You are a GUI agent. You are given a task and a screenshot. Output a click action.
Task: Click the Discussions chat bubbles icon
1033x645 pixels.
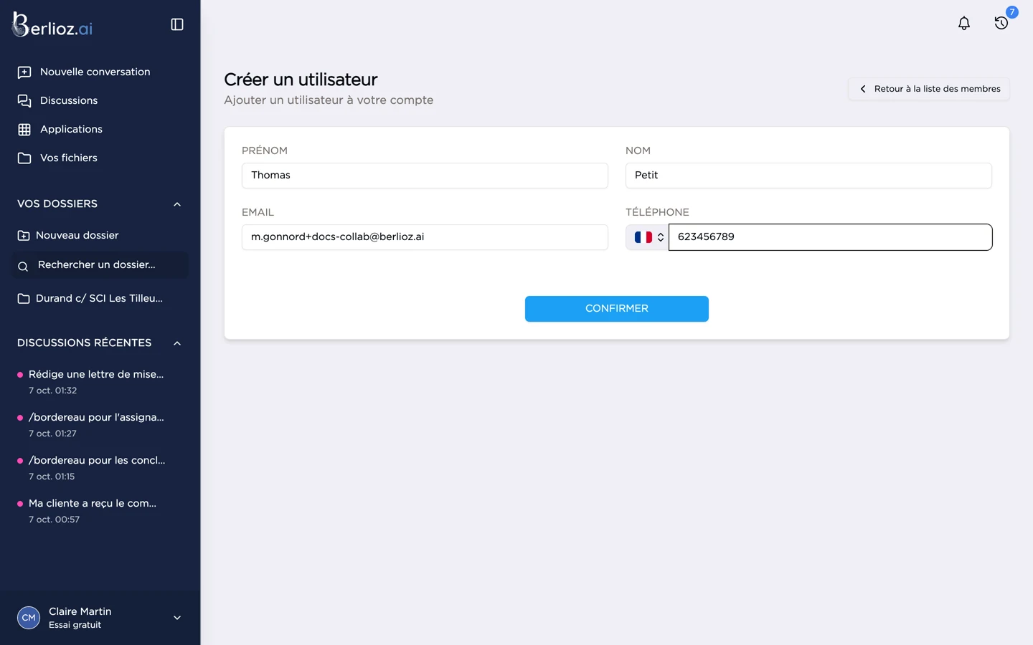coord(24,101)
